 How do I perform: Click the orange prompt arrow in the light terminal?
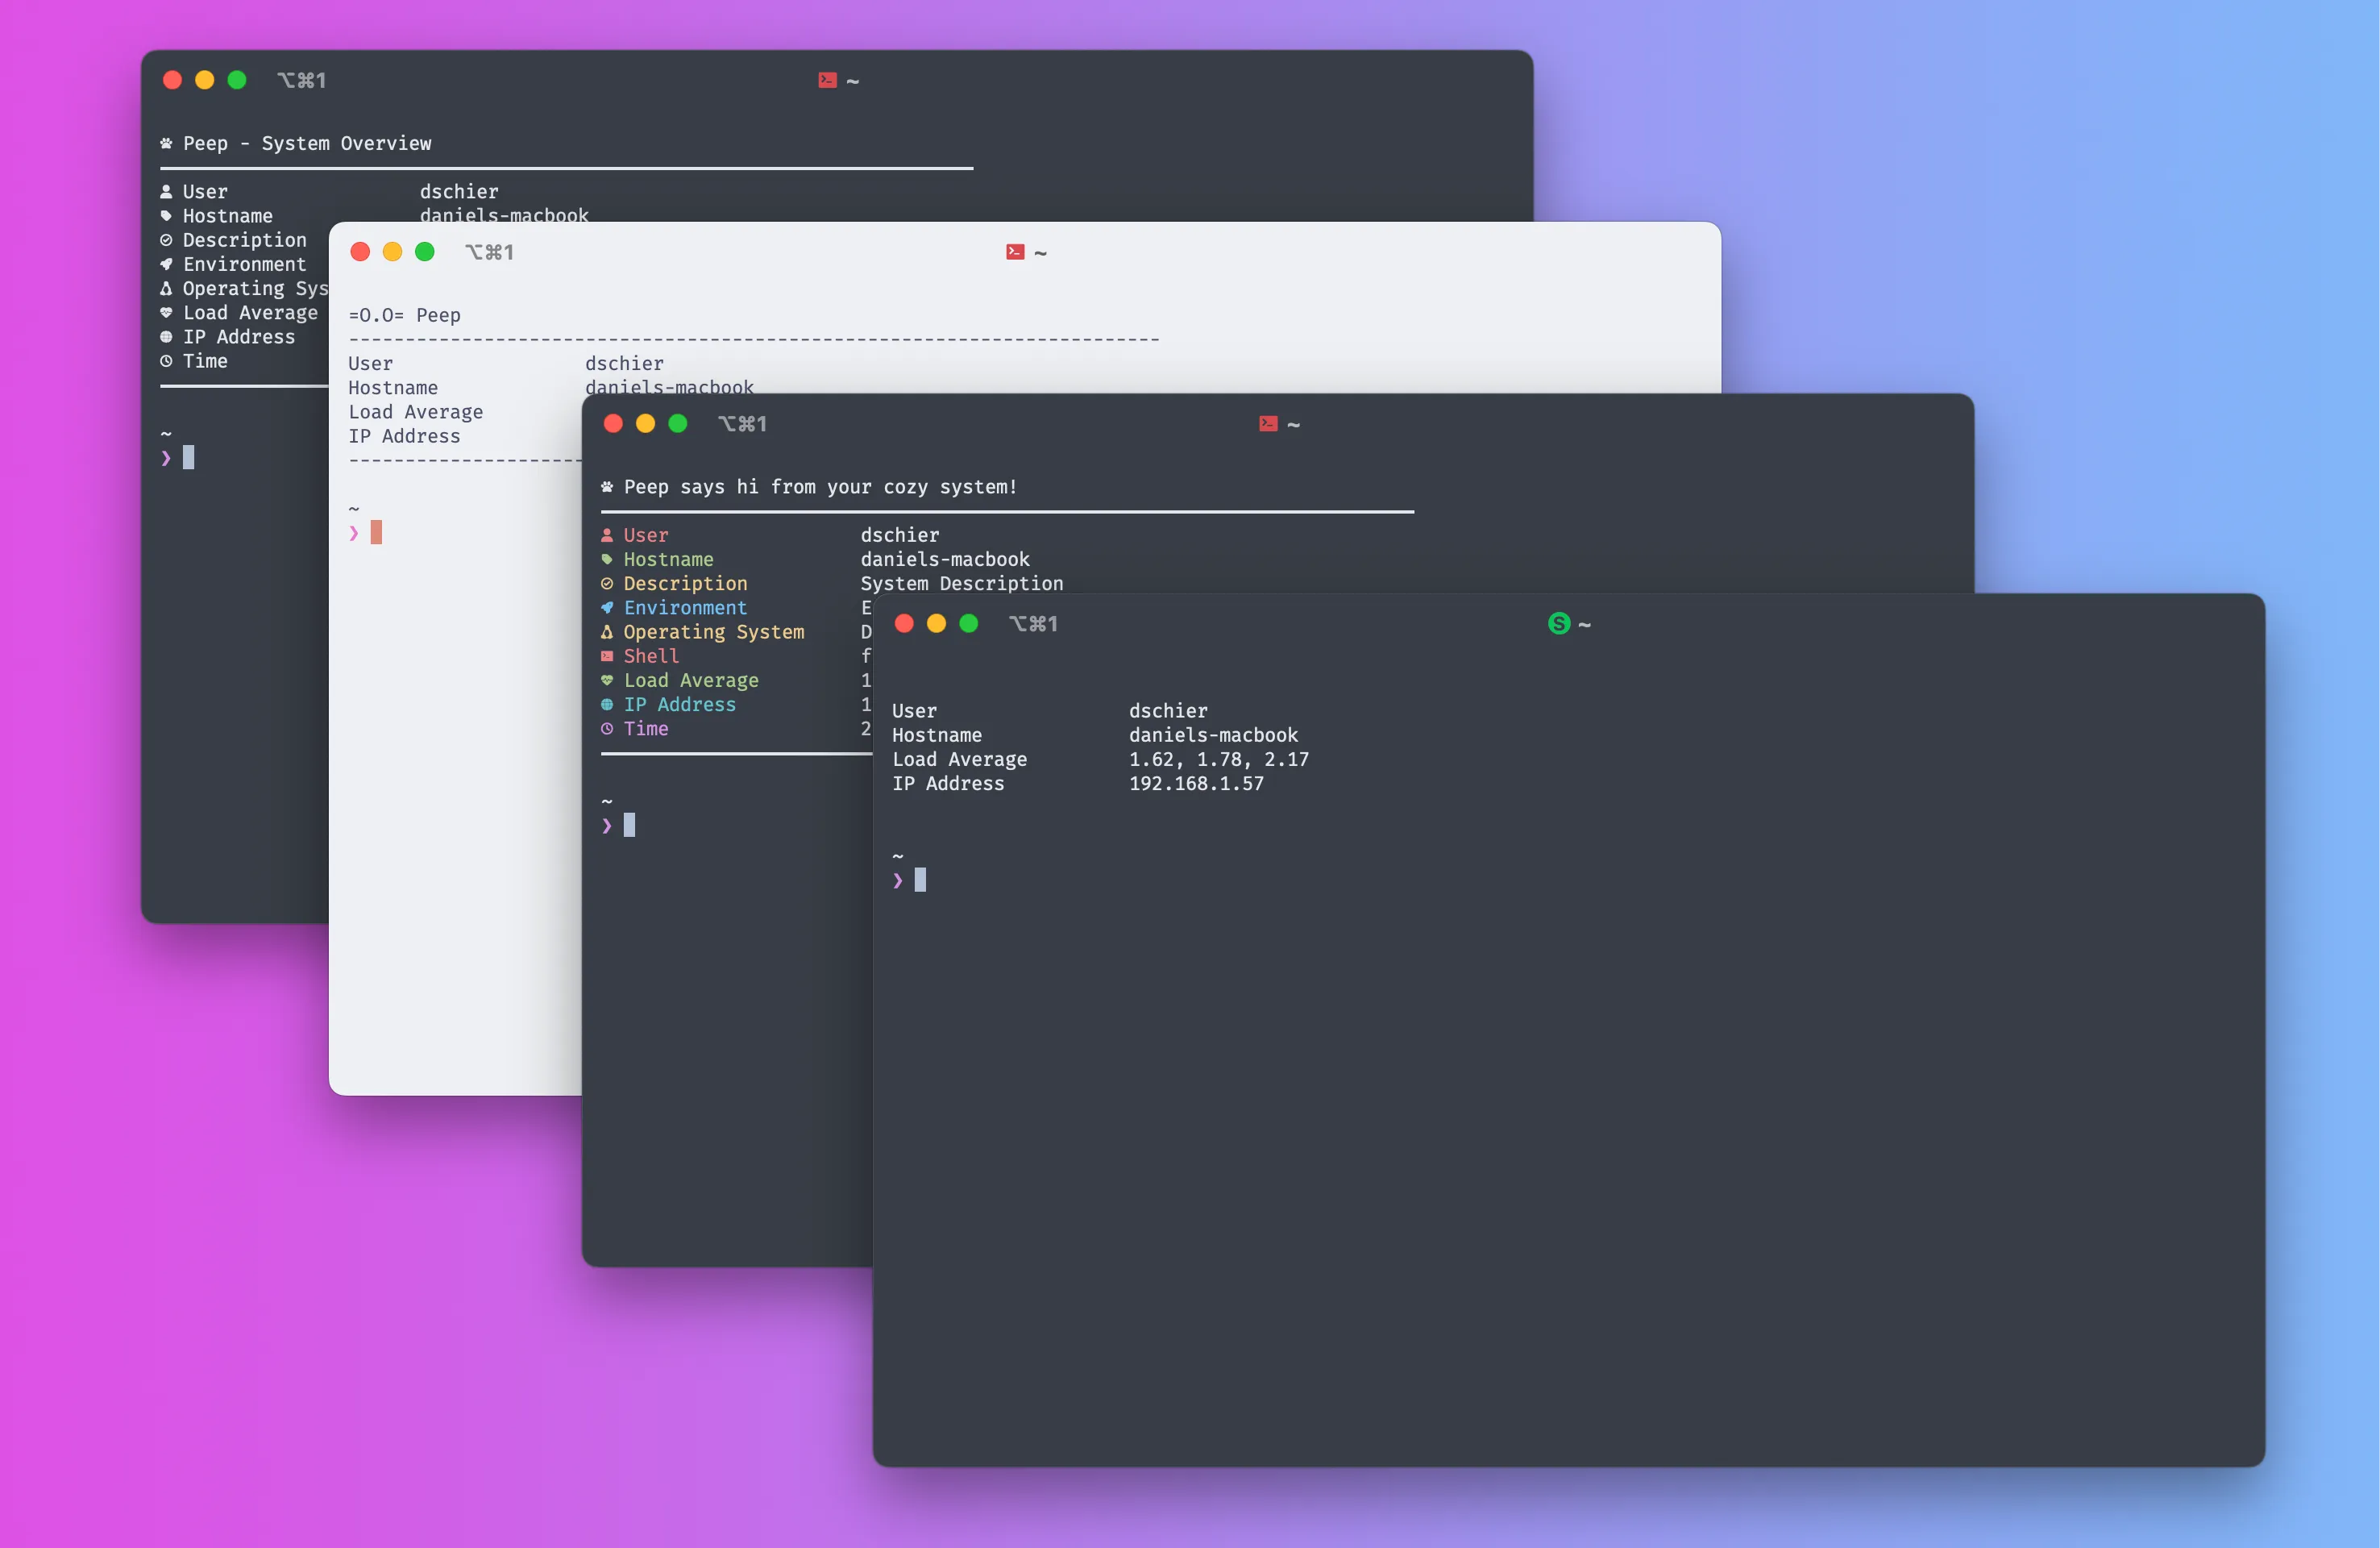354,534
